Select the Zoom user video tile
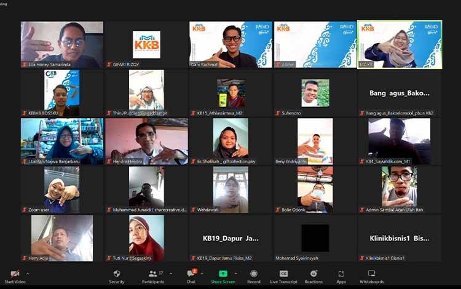The image size is (461, 289). pos(62,189)
